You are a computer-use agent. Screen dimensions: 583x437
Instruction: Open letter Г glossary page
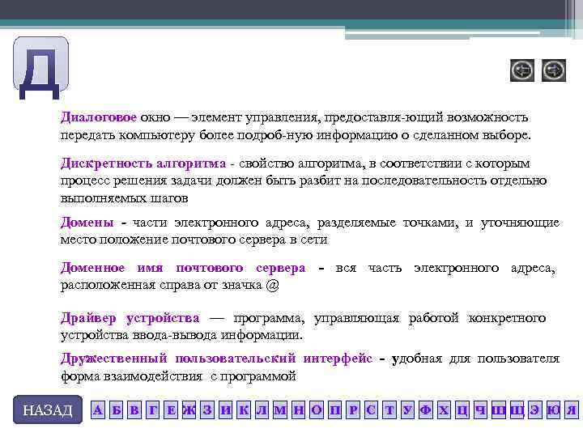pyautogui.click(x=152, y=410)
